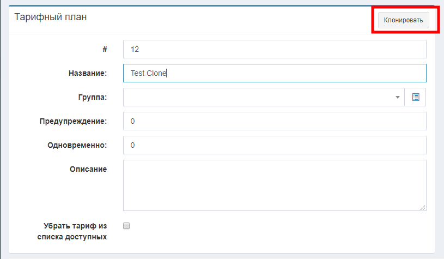Image resolution: width=444 pixels, height=259 pixels.
Task: Focus the # number field
Action: (x=275, y=49)
